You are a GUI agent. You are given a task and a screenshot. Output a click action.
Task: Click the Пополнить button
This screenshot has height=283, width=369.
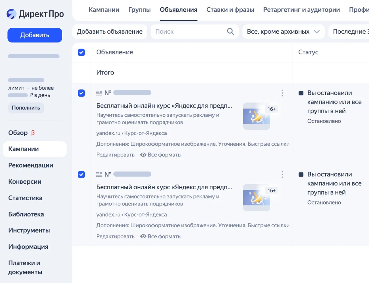[x=26, y=108]
